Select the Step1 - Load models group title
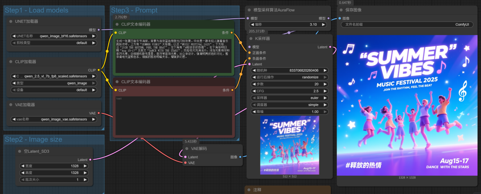 click(x=37, y=10)
